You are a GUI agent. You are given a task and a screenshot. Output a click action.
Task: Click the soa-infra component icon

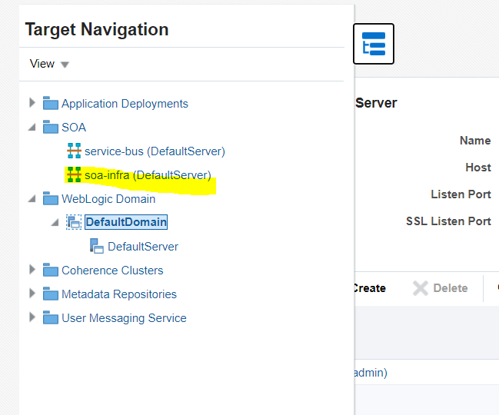point(74,175)
